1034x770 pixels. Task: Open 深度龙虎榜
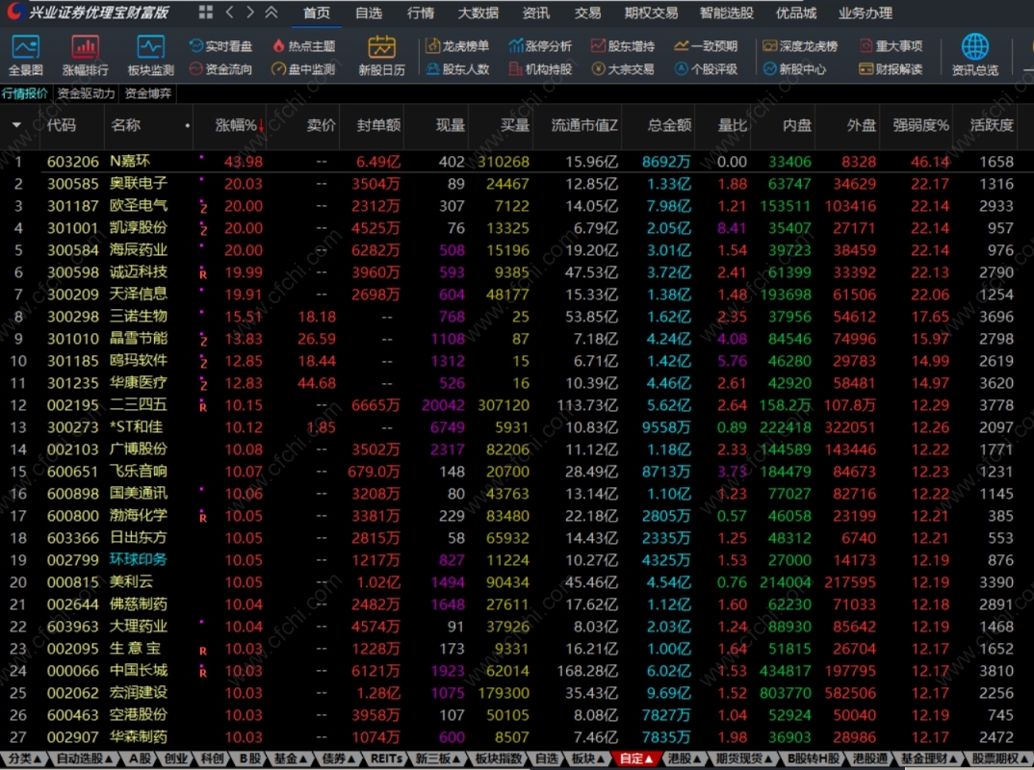click(x=800, y=46)
